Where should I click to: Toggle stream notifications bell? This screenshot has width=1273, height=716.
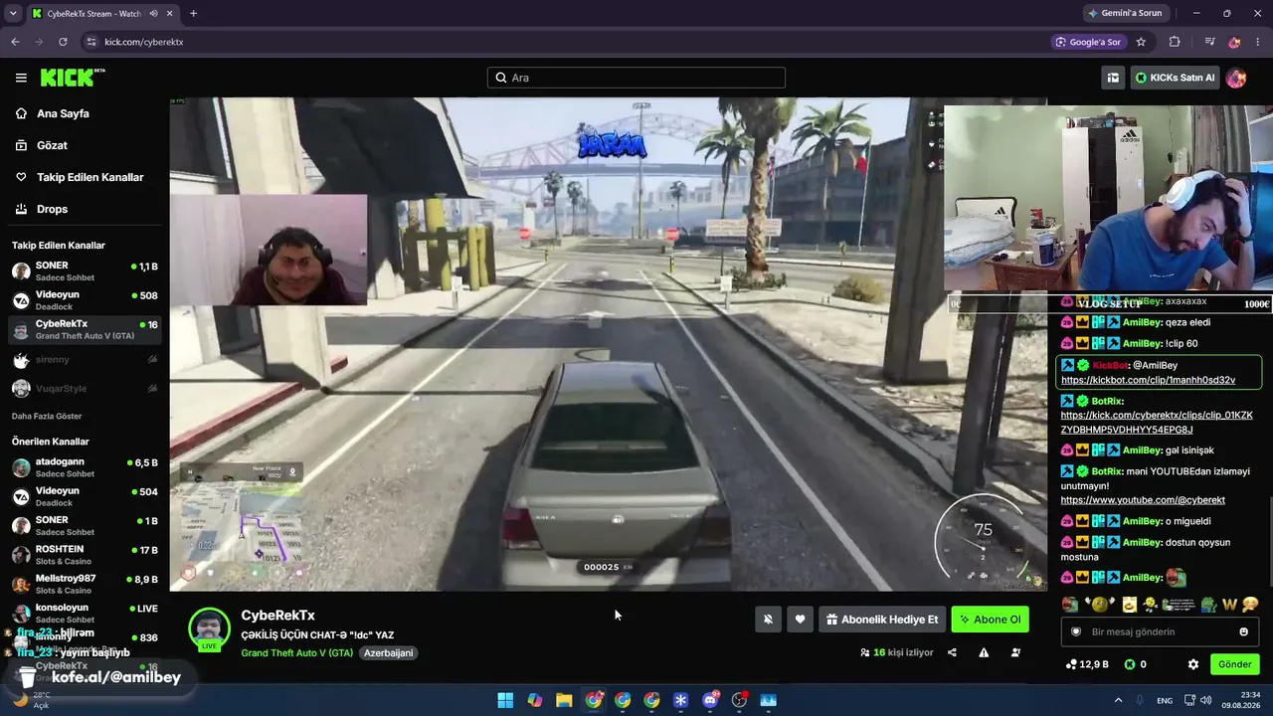pyautogui.click(x=768, y=620)
